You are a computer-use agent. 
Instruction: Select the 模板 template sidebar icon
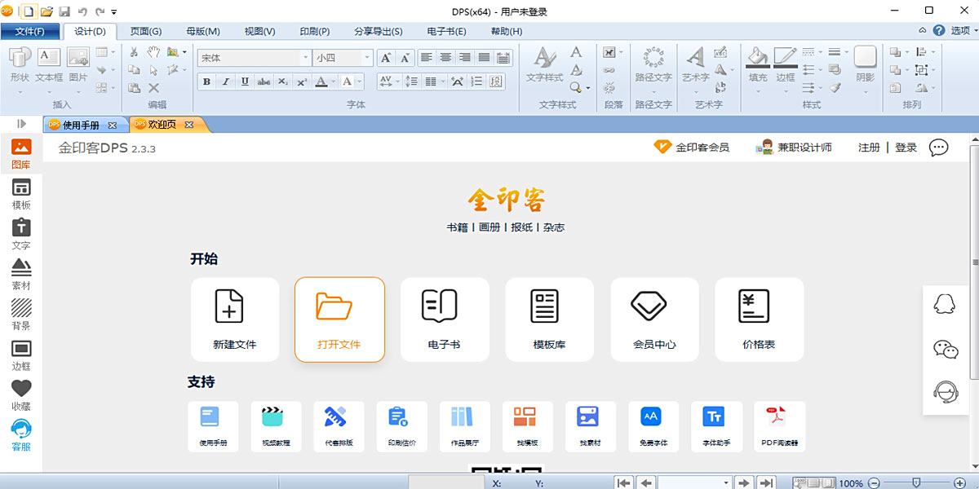[x=21, y=195]
